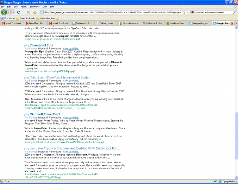Open the Most Visited bookmarks folder
Viewport: 238px width, 184px height.
(x=8, y=18)
